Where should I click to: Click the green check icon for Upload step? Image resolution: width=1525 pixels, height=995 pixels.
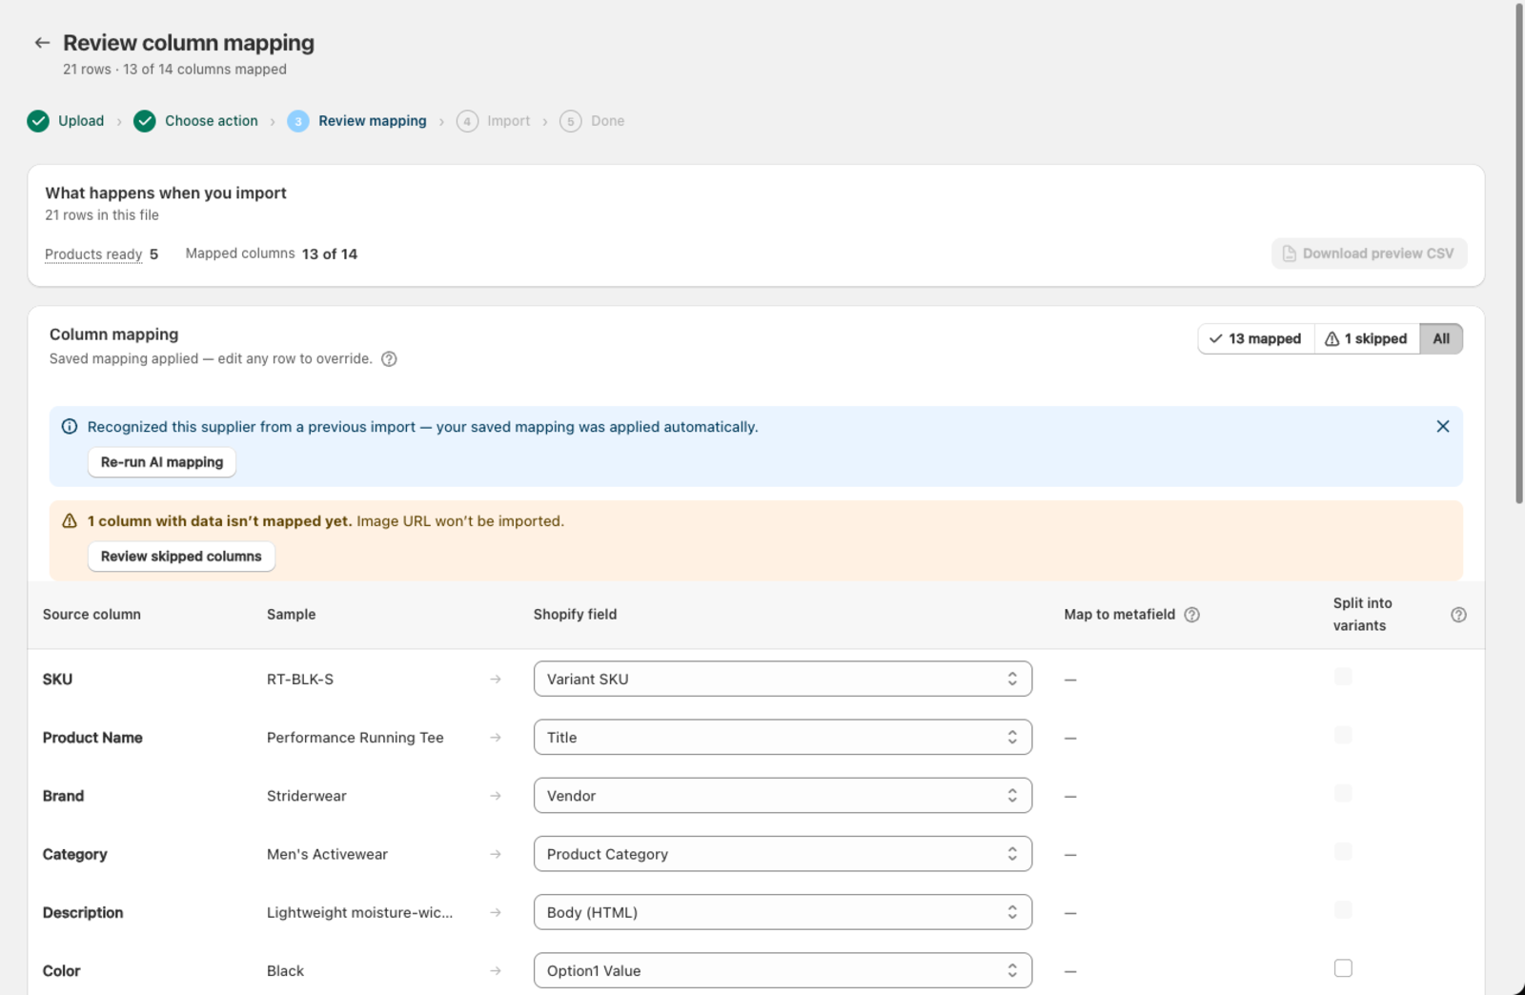[38, 121]
